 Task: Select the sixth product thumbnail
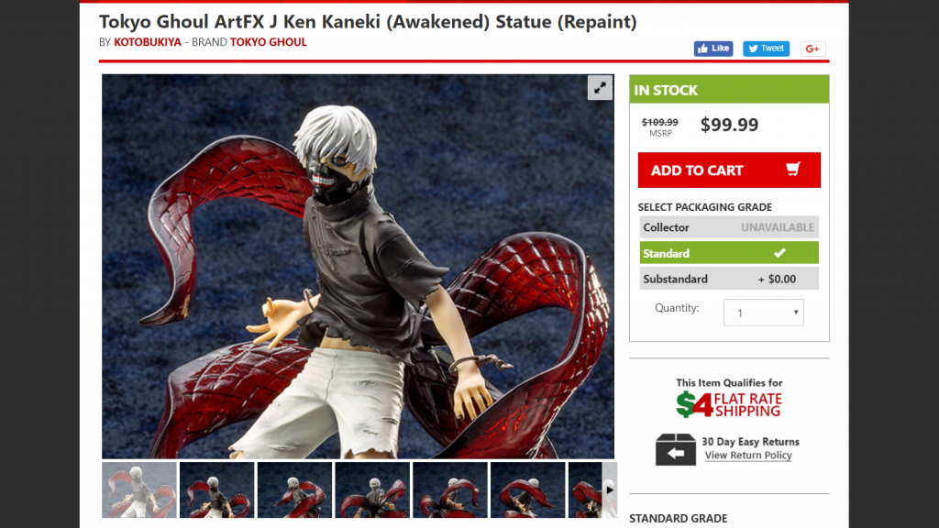[x=527, y=489]
